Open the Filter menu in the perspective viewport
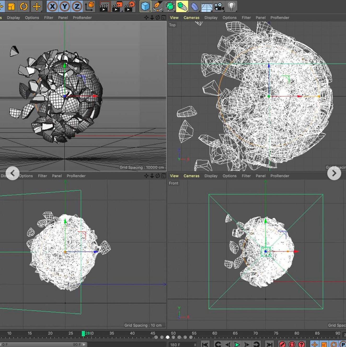 [49, 18]
